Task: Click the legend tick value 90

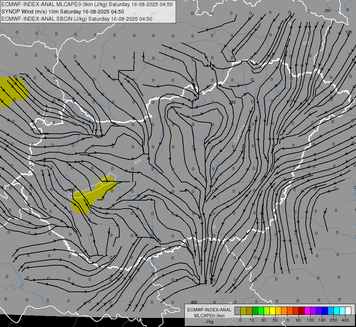Action: [299, 320]
